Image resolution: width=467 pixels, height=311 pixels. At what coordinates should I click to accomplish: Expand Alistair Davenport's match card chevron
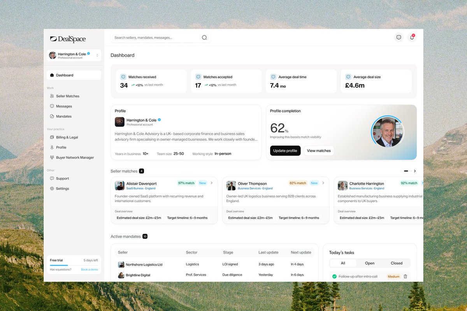212,183
